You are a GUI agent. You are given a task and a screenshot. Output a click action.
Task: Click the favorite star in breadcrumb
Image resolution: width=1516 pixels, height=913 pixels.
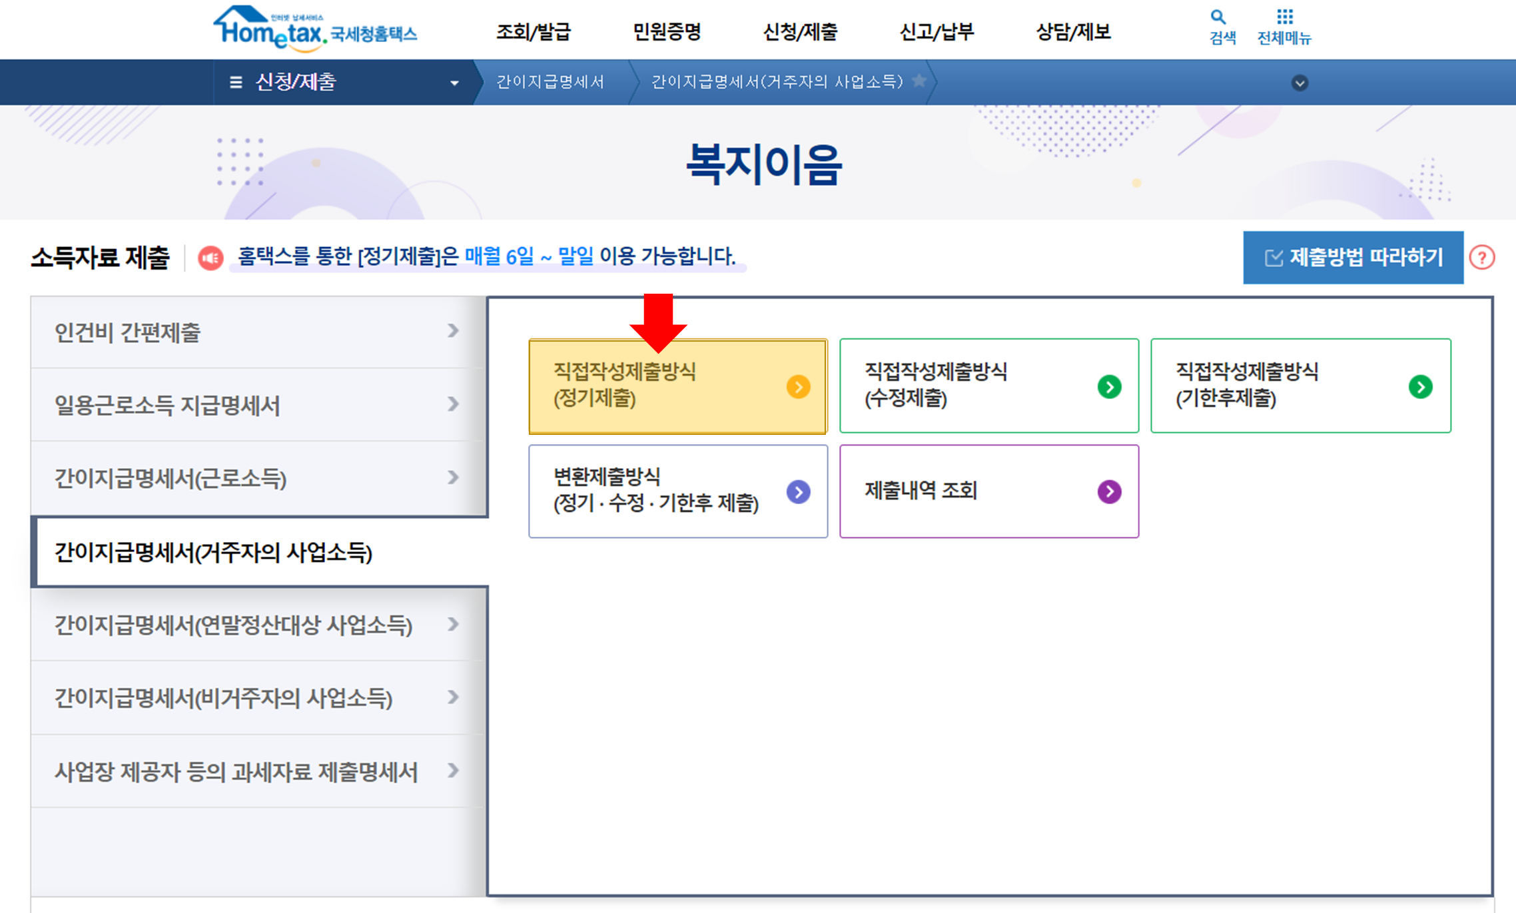coord(919,81)
